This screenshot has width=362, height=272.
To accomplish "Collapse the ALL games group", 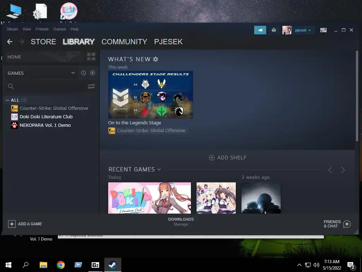I will click(7, 100).
